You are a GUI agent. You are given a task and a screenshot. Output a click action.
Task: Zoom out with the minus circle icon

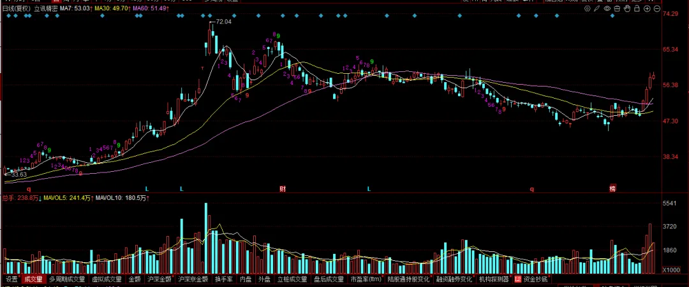[657, 8]
